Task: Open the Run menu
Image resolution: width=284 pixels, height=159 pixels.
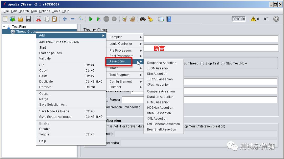Action: 34,11
